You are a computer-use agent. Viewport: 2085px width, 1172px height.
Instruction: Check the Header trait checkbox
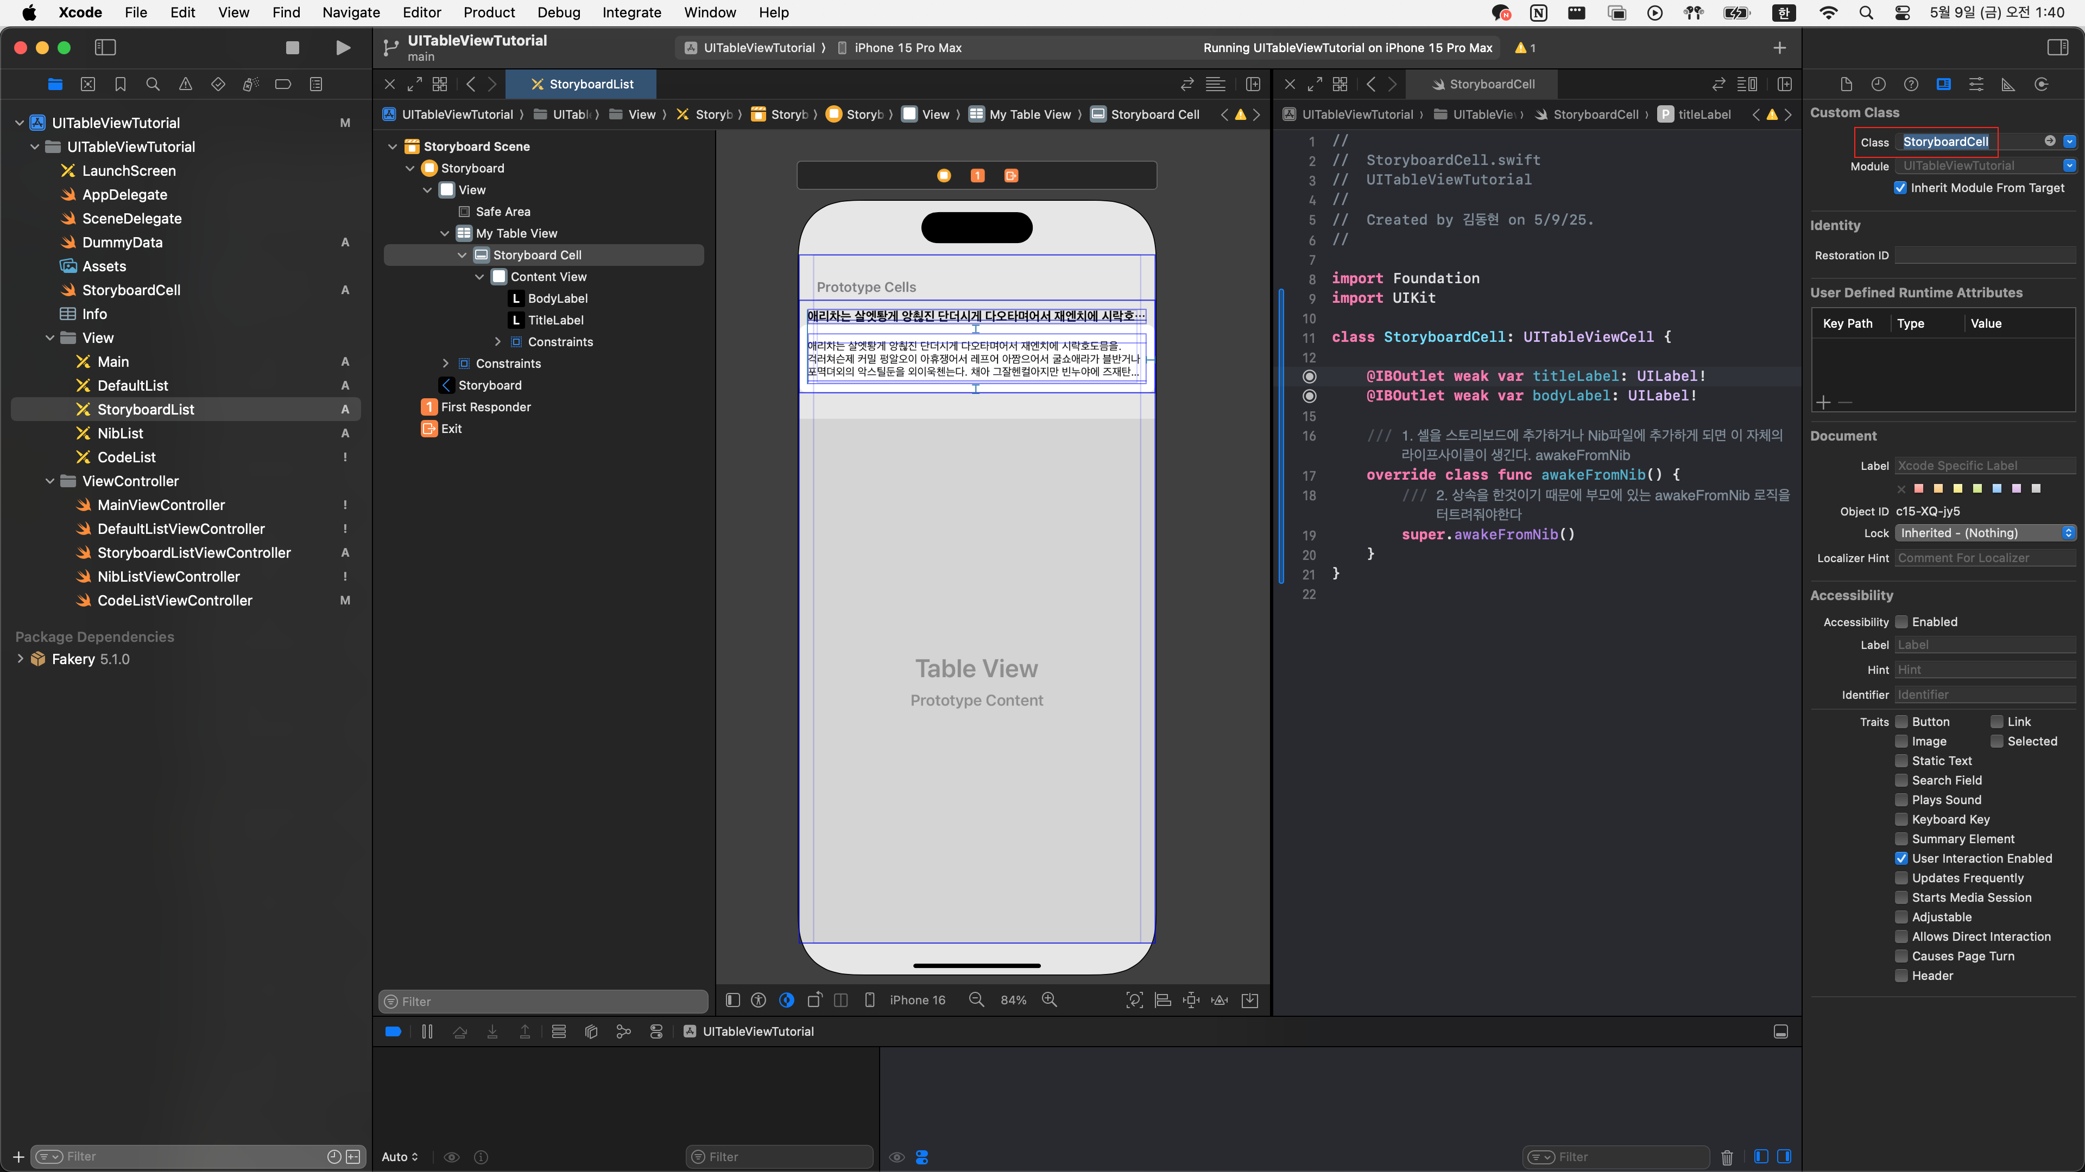(1902, 976)
